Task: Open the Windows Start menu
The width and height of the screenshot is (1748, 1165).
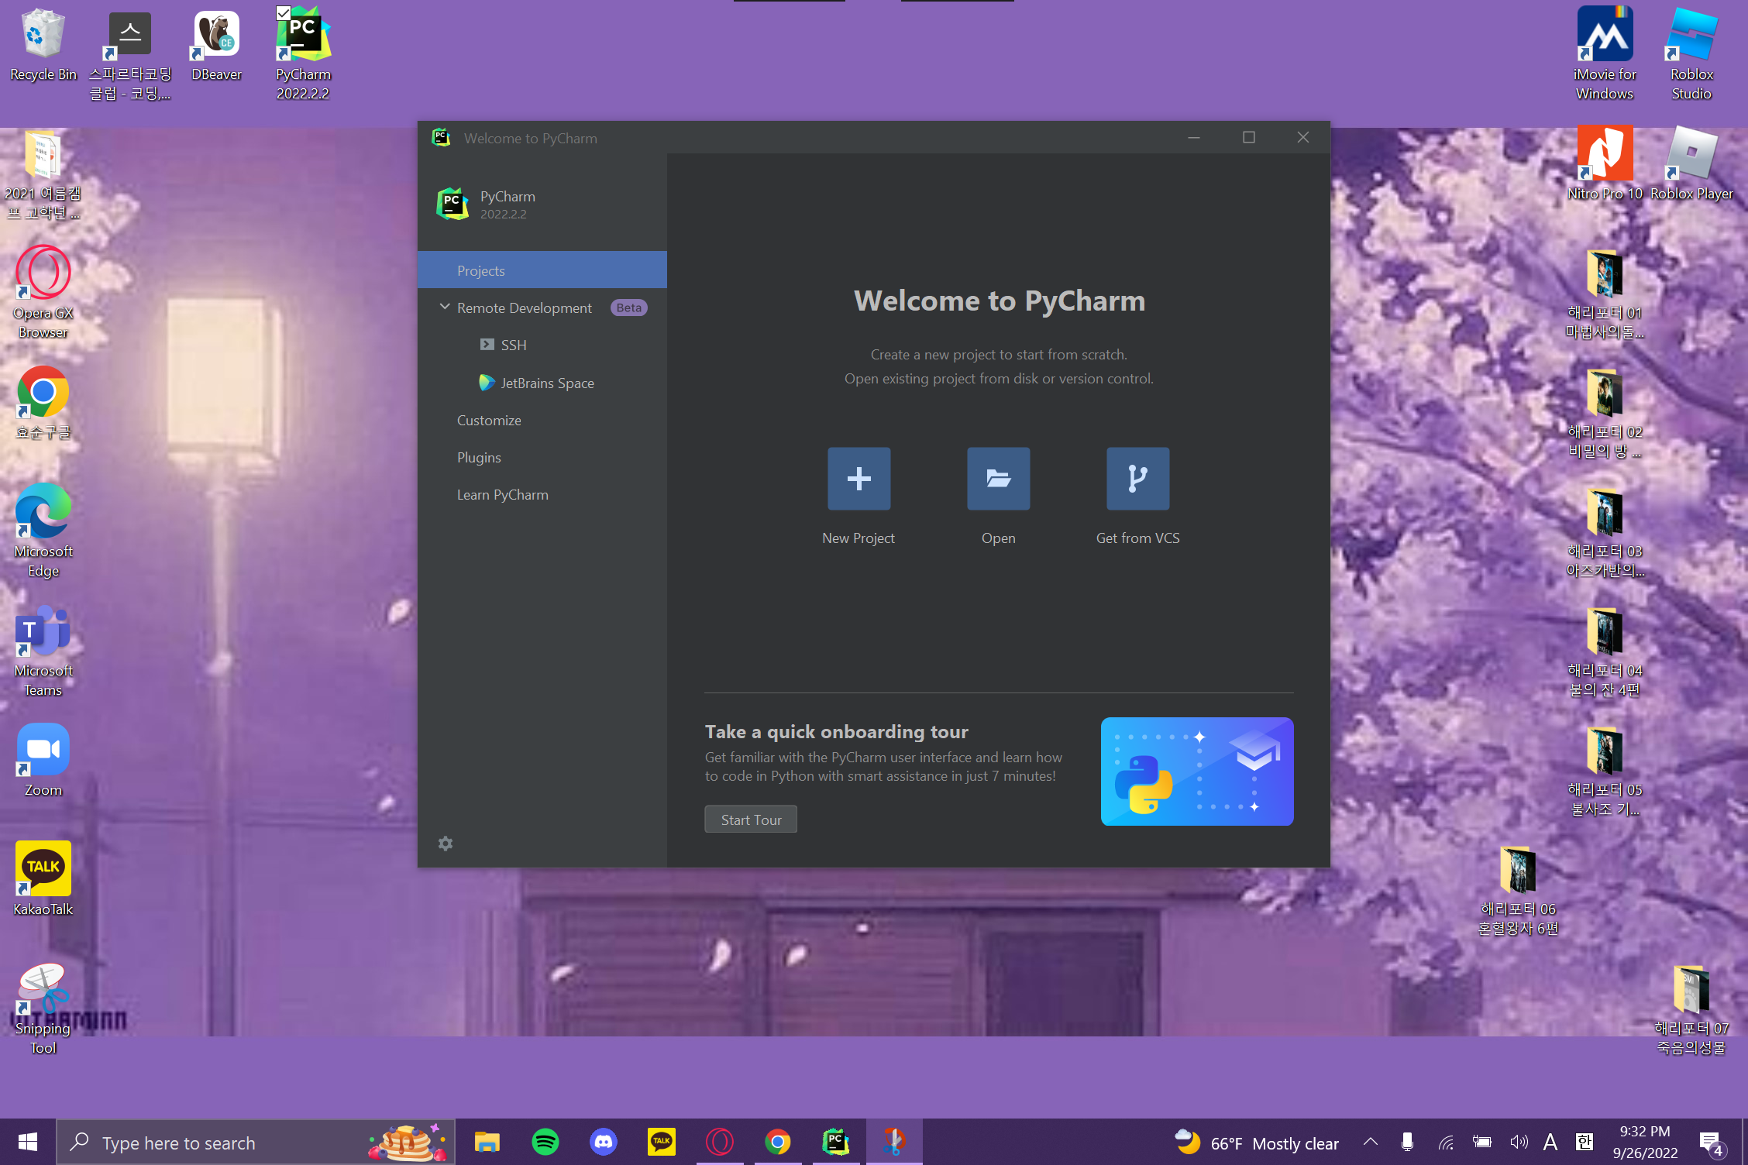Action: tap(28, 1142)
